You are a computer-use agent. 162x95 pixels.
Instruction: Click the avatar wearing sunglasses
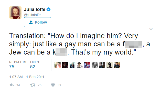102,65
